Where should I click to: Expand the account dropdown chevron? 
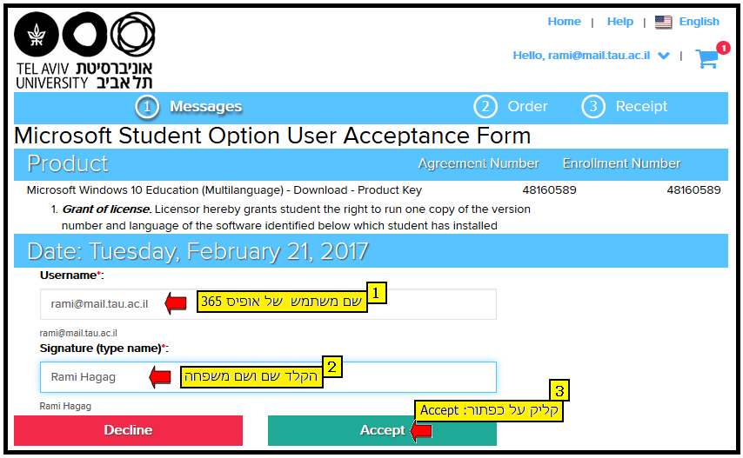[x=664, y=56]
